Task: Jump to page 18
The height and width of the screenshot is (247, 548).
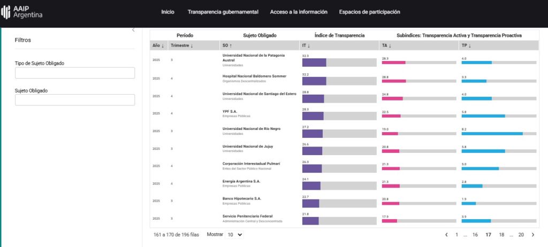Action: 501,235
